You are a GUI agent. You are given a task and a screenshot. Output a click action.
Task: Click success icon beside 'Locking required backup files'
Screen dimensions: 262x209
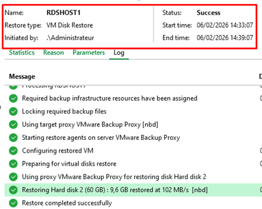pyautogui.click(x=13, y=111)
